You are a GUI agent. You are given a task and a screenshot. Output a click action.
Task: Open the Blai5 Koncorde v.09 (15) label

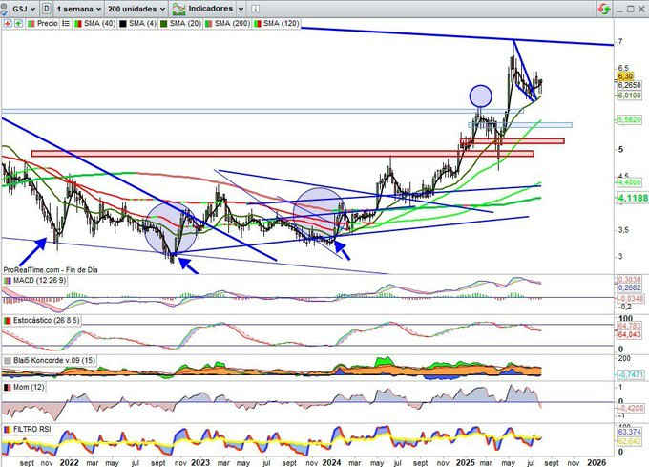[53, 361]
